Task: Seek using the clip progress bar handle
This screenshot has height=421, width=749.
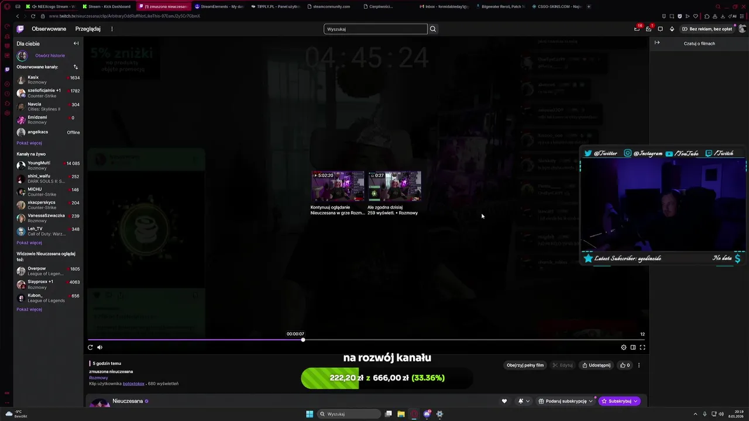Action: point(303,340)
